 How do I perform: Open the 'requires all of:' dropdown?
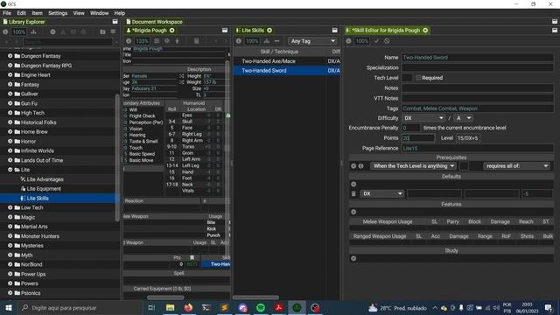516,166
